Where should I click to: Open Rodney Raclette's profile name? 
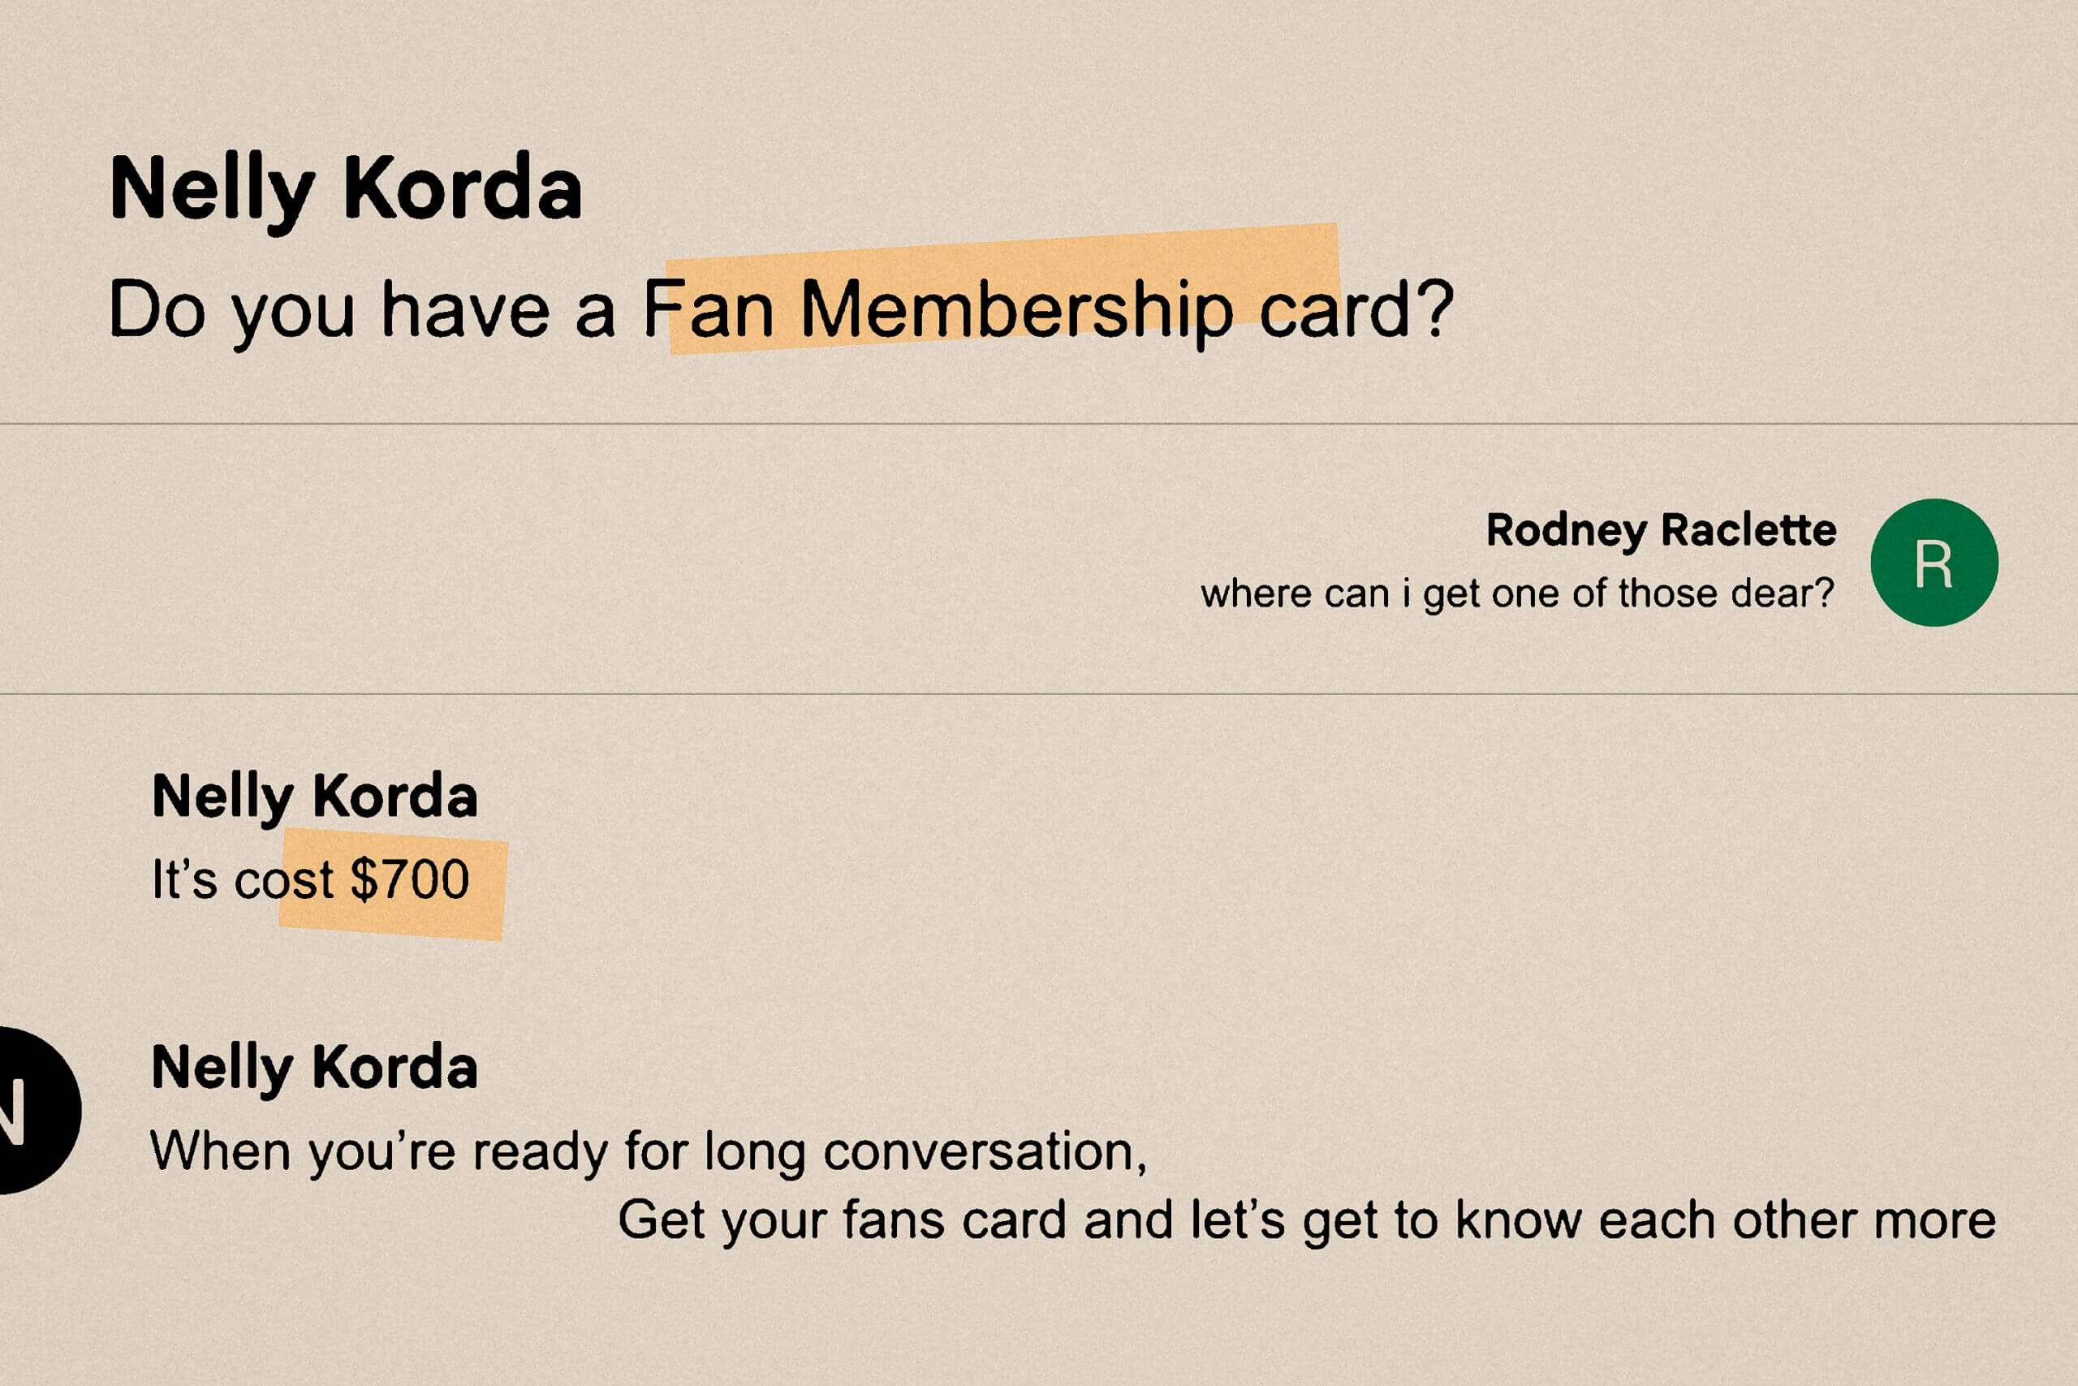pyautogui.click(x=1661, y=530)
